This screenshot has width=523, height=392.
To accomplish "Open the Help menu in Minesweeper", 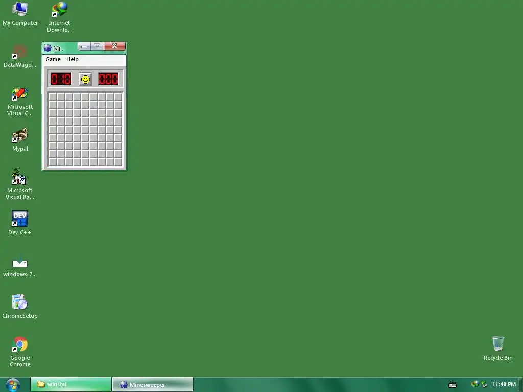I will (x=73, y=59).
